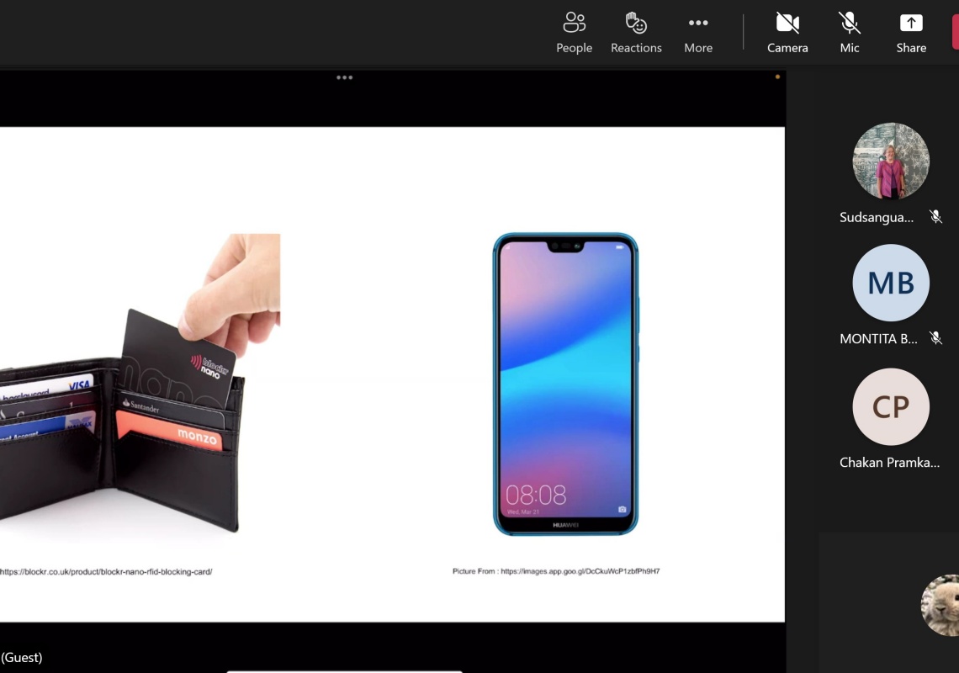Screen dimensions: 959x673
Task: Click the muted mic icon beside MONTITA
Action: 935,338
